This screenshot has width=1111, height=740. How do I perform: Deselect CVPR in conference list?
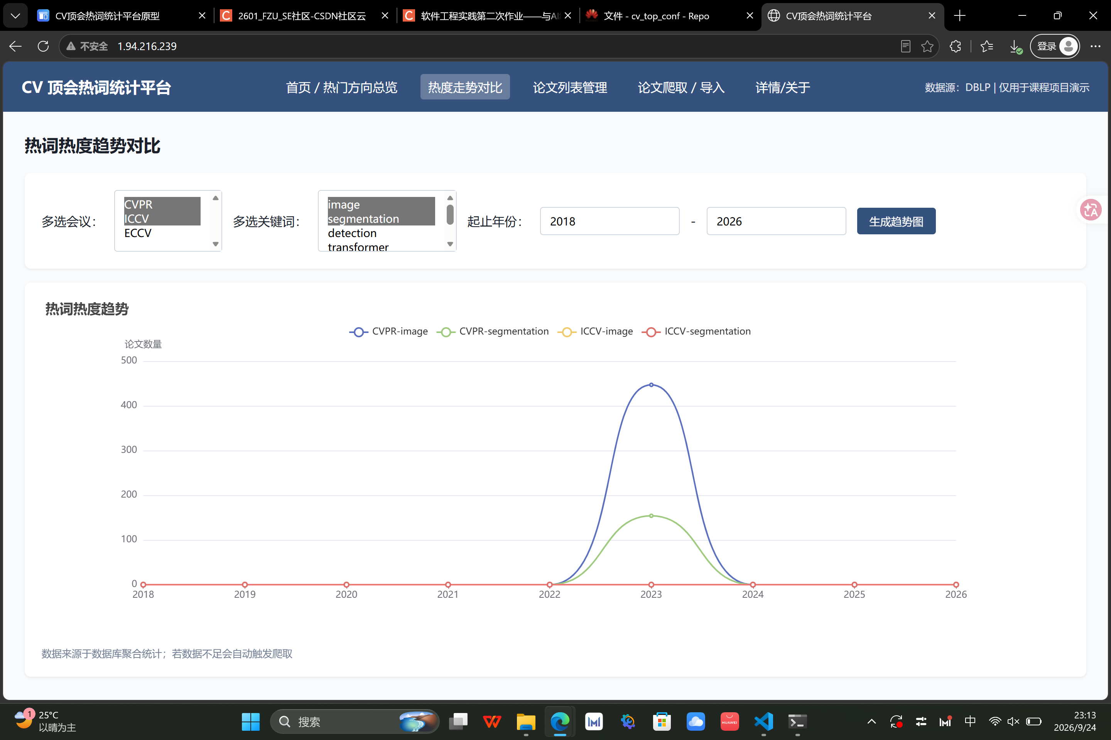162,204
